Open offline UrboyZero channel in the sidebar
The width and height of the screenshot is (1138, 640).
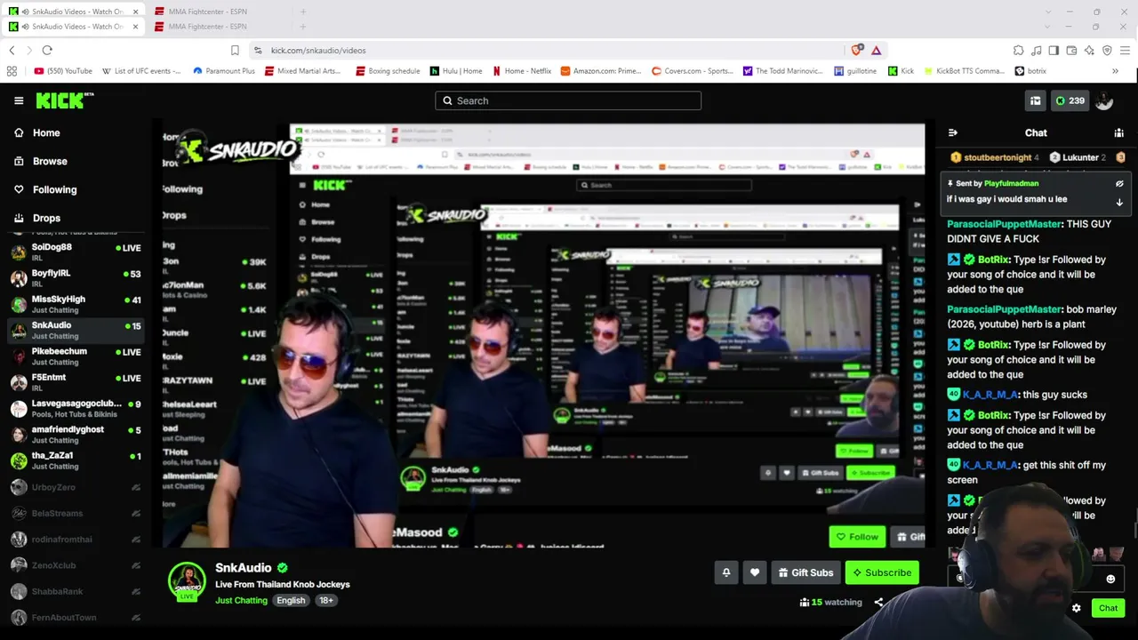click(x=76, y=487)
